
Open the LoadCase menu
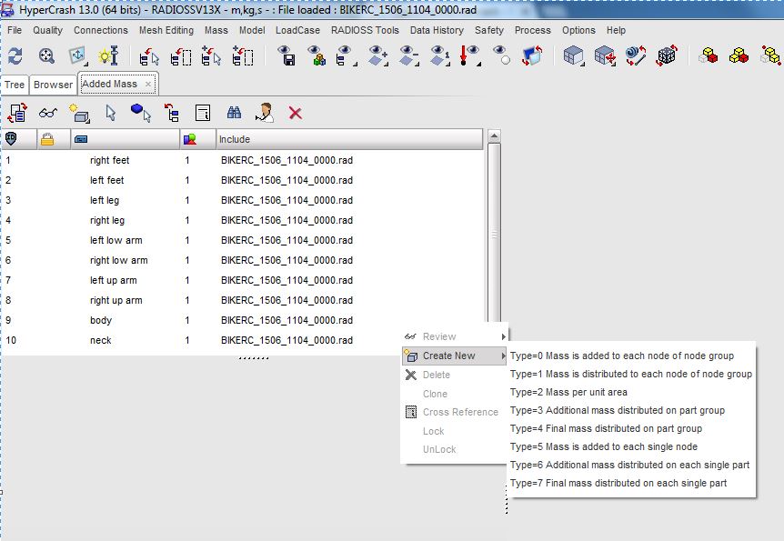click(297, 30)
